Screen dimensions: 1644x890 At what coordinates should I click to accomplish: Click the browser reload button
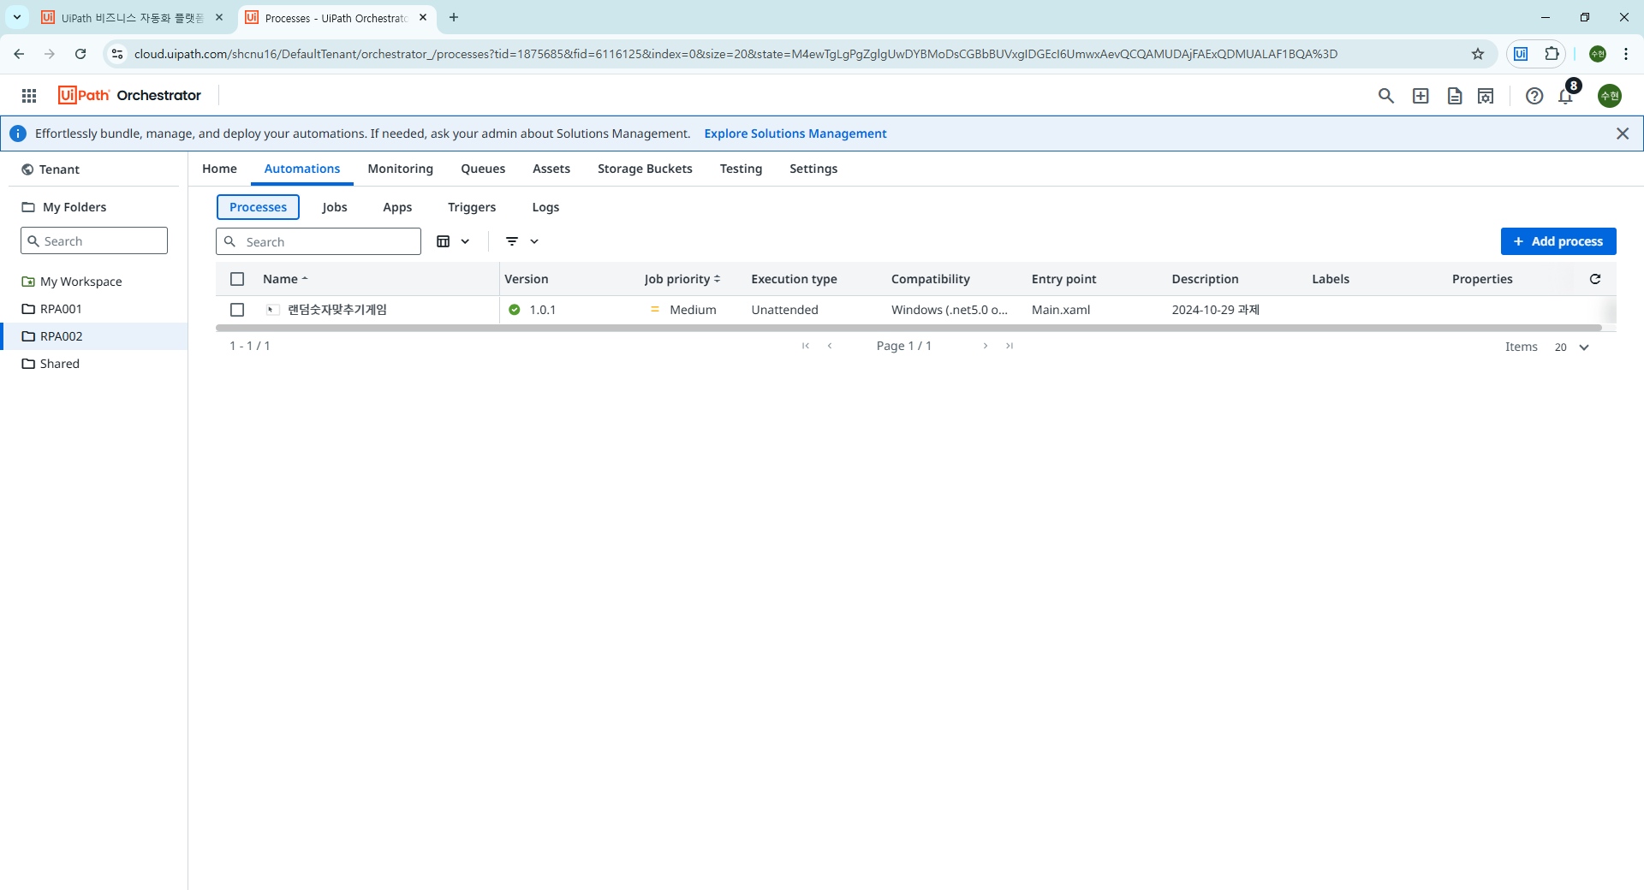[80, 54]
